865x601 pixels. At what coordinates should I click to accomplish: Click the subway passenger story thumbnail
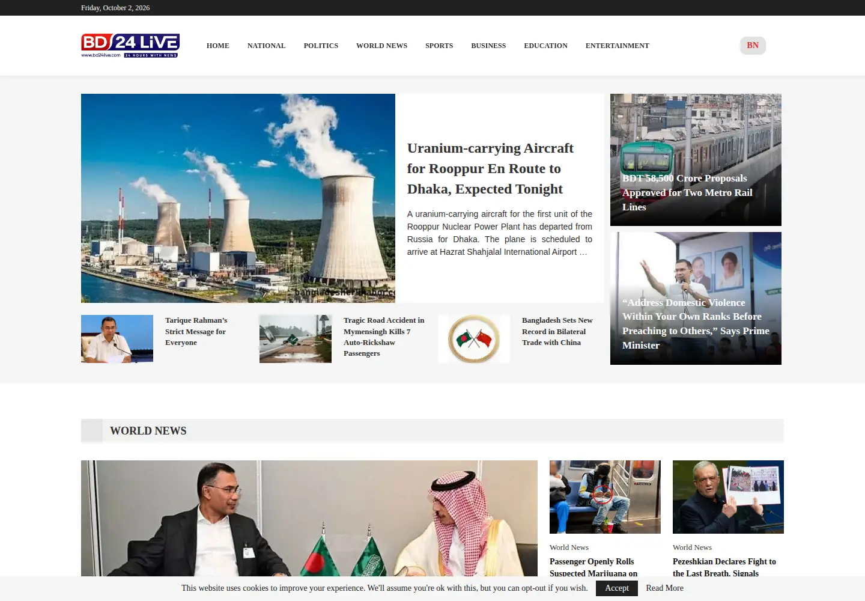(x=605, y=497)
